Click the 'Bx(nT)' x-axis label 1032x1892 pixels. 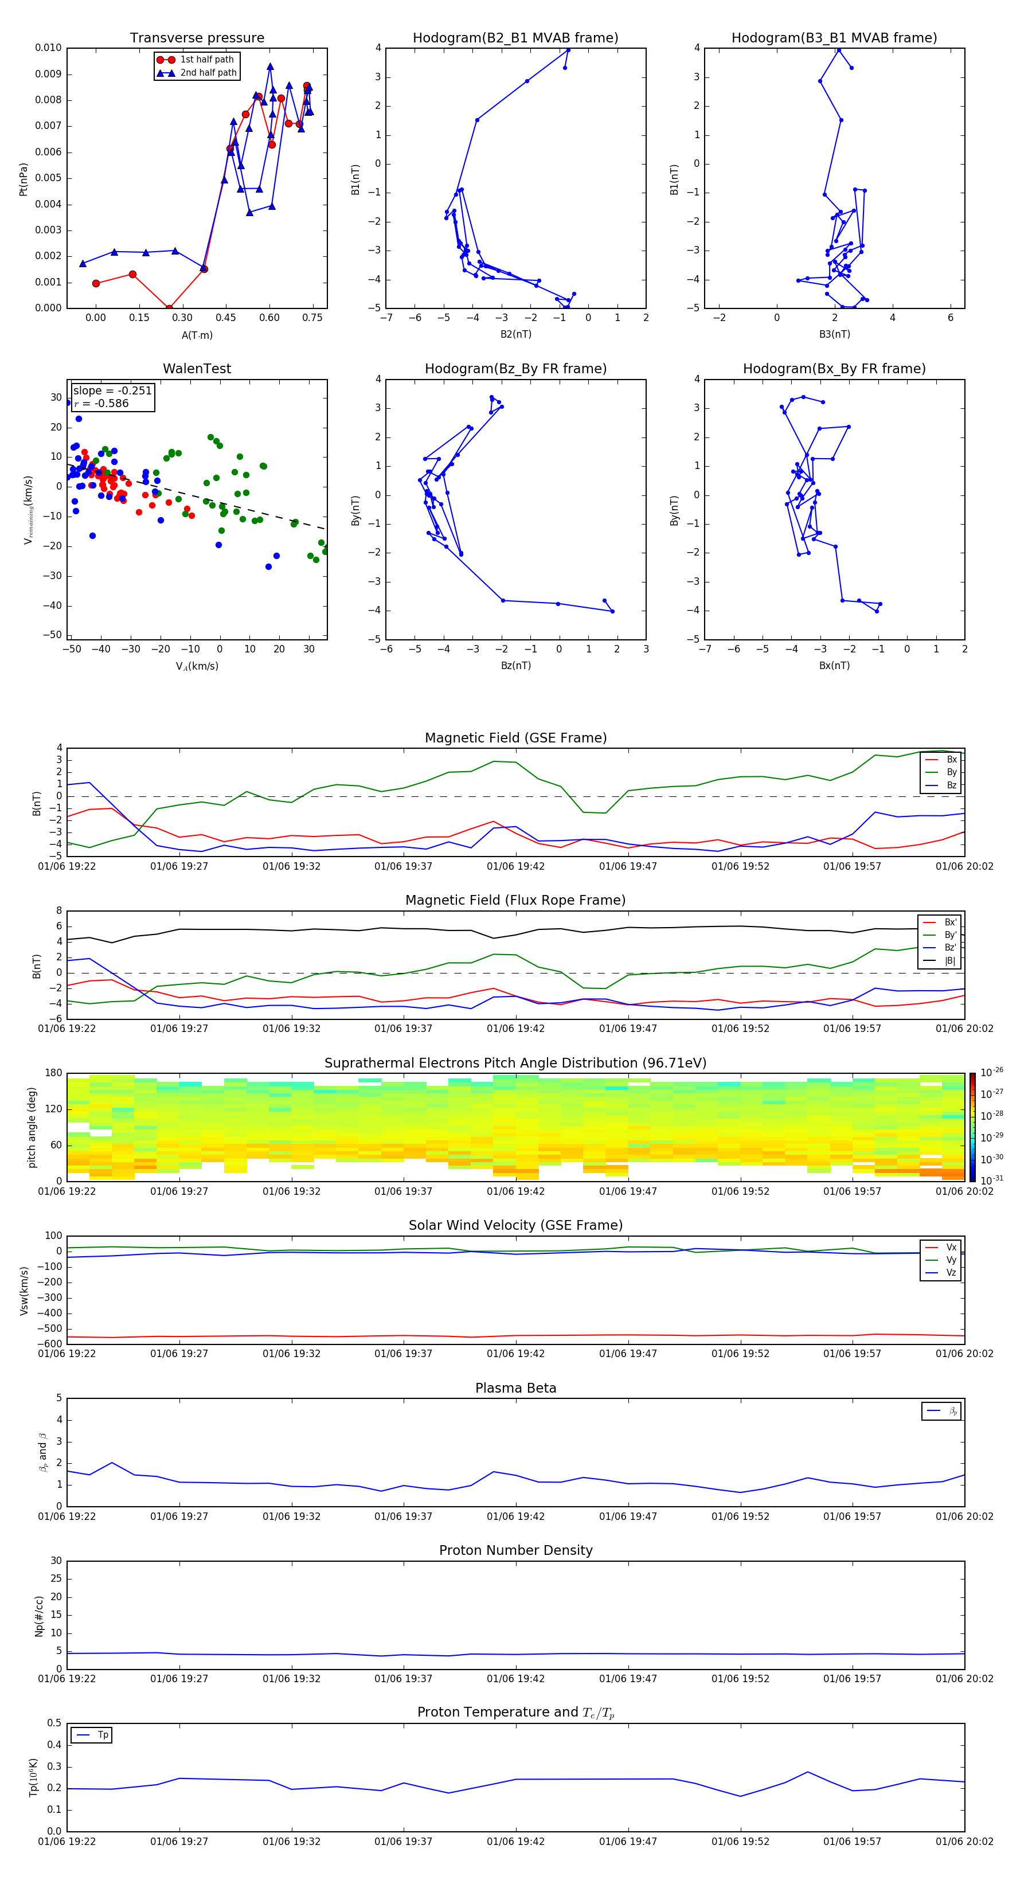pyautogui.click(x=834, y=666)
